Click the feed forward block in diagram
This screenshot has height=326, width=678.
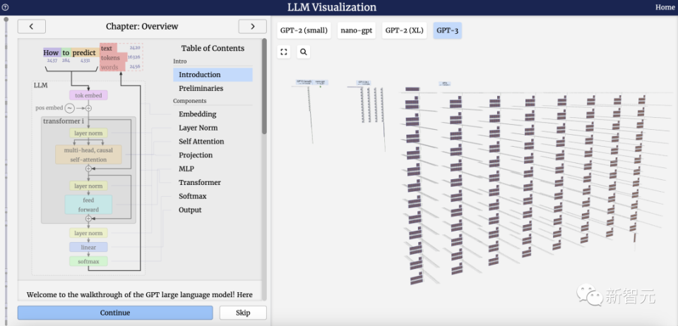tap(88, 205)
